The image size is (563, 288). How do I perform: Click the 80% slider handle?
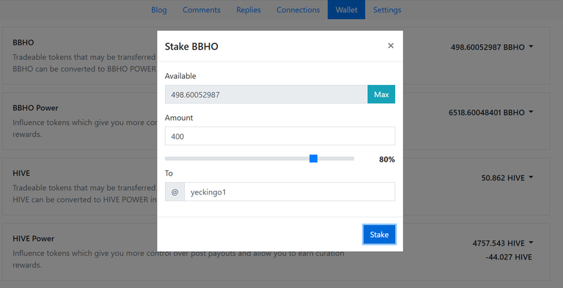(314, 159)
